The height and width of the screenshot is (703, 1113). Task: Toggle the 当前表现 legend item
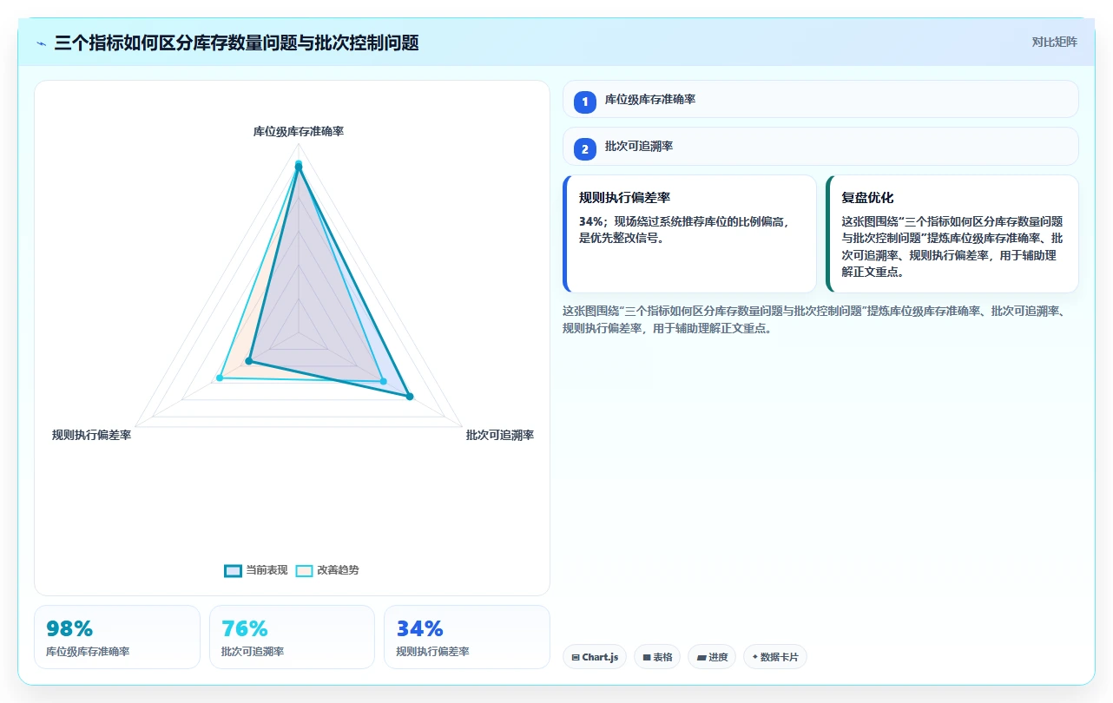click(x=255, y=570)
